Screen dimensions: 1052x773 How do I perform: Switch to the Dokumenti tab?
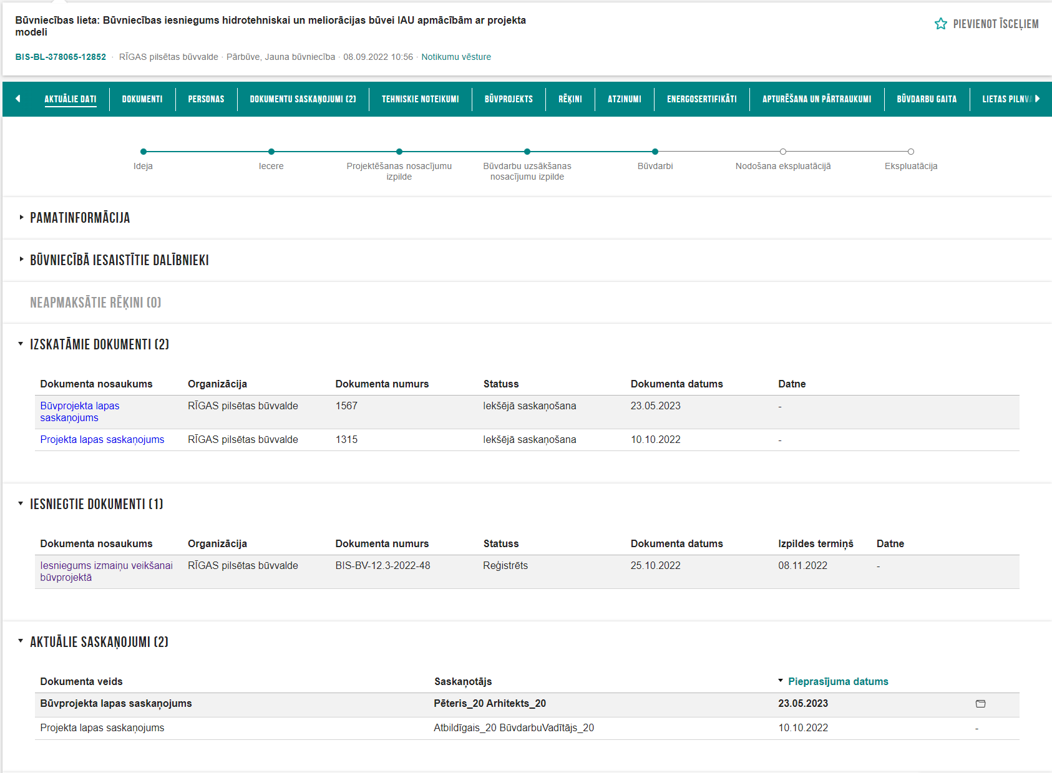142,99
